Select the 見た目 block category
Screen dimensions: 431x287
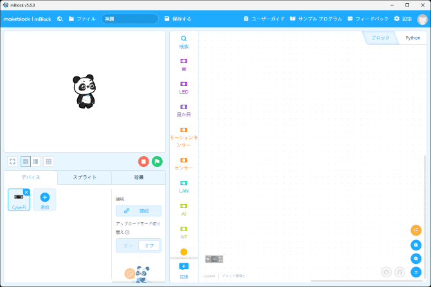pyautogui.click(x=183, y=110)
